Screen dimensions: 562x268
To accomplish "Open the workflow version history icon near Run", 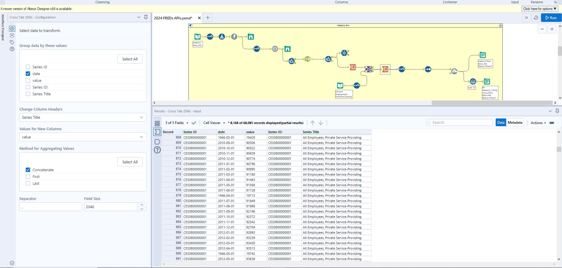I will (x=535, y=18).
